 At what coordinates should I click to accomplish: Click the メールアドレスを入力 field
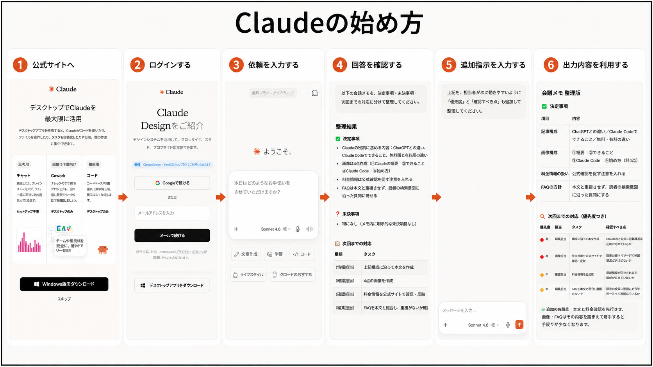click(x=172, y=213)
